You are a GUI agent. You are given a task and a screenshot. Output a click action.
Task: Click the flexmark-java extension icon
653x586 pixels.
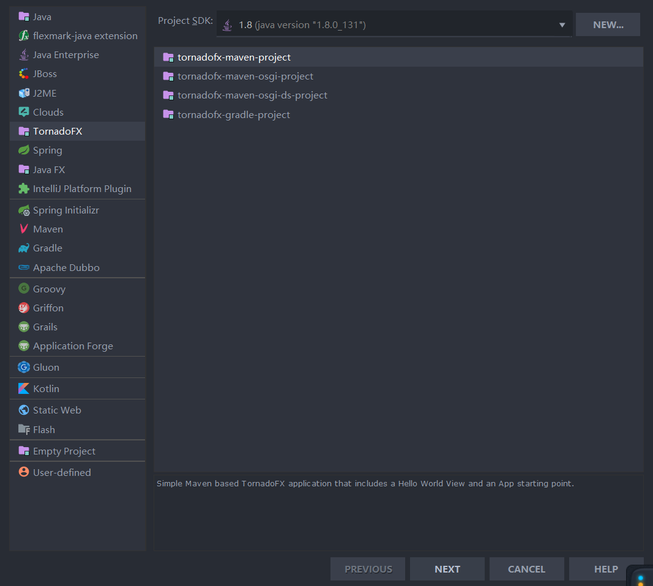point(24,36)
